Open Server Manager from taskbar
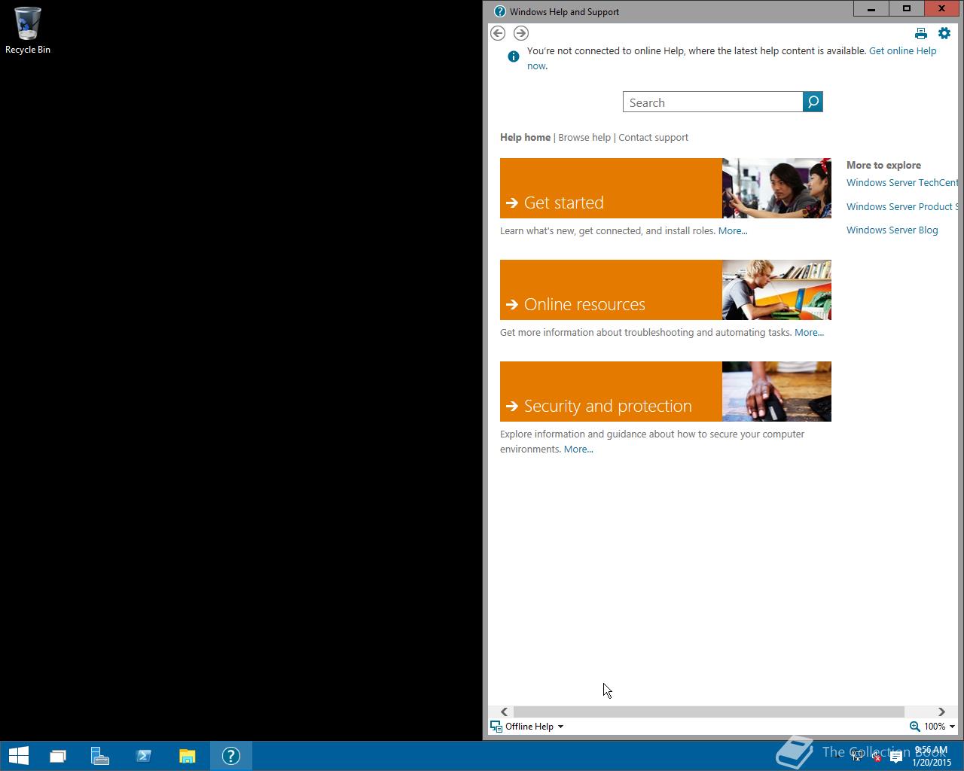The height and width of the screenshot is (771, 964). pyautogui.click(x=100, y=756)
